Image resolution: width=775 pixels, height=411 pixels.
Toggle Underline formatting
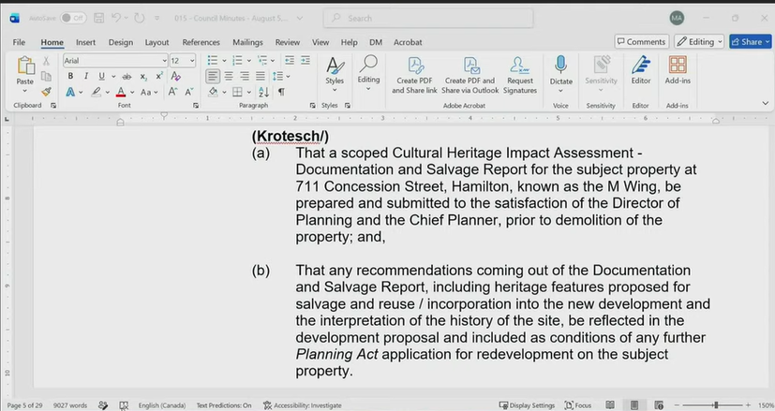pos(101,76)
